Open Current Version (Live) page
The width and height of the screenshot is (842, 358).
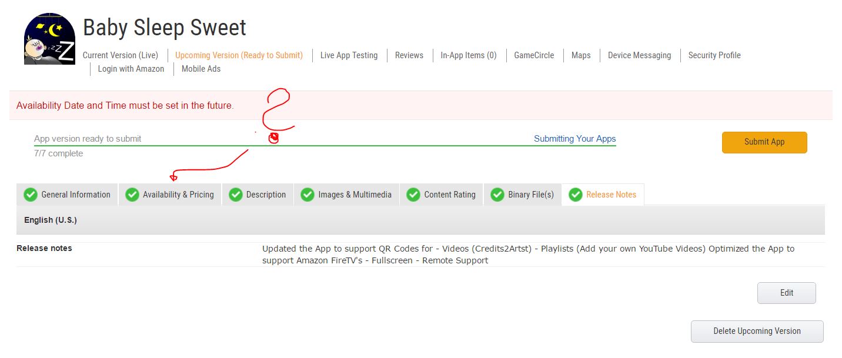(x=121, y=55)
